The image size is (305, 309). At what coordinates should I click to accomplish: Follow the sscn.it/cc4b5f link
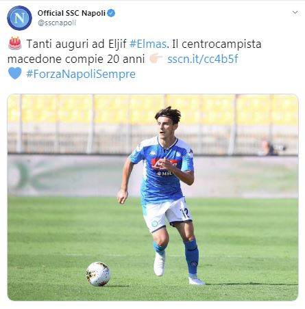tap(203, 59)
